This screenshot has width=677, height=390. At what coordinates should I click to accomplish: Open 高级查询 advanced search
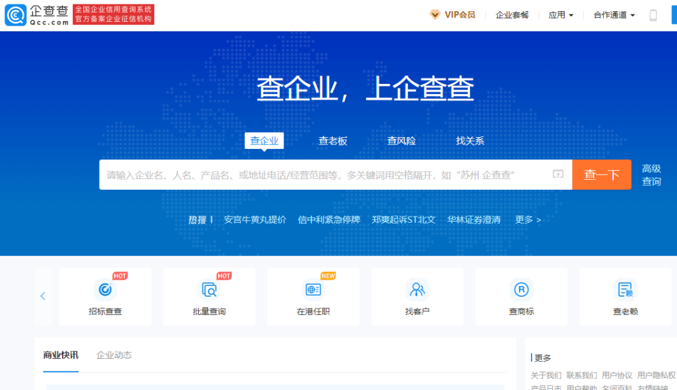[x=652, y=174]
